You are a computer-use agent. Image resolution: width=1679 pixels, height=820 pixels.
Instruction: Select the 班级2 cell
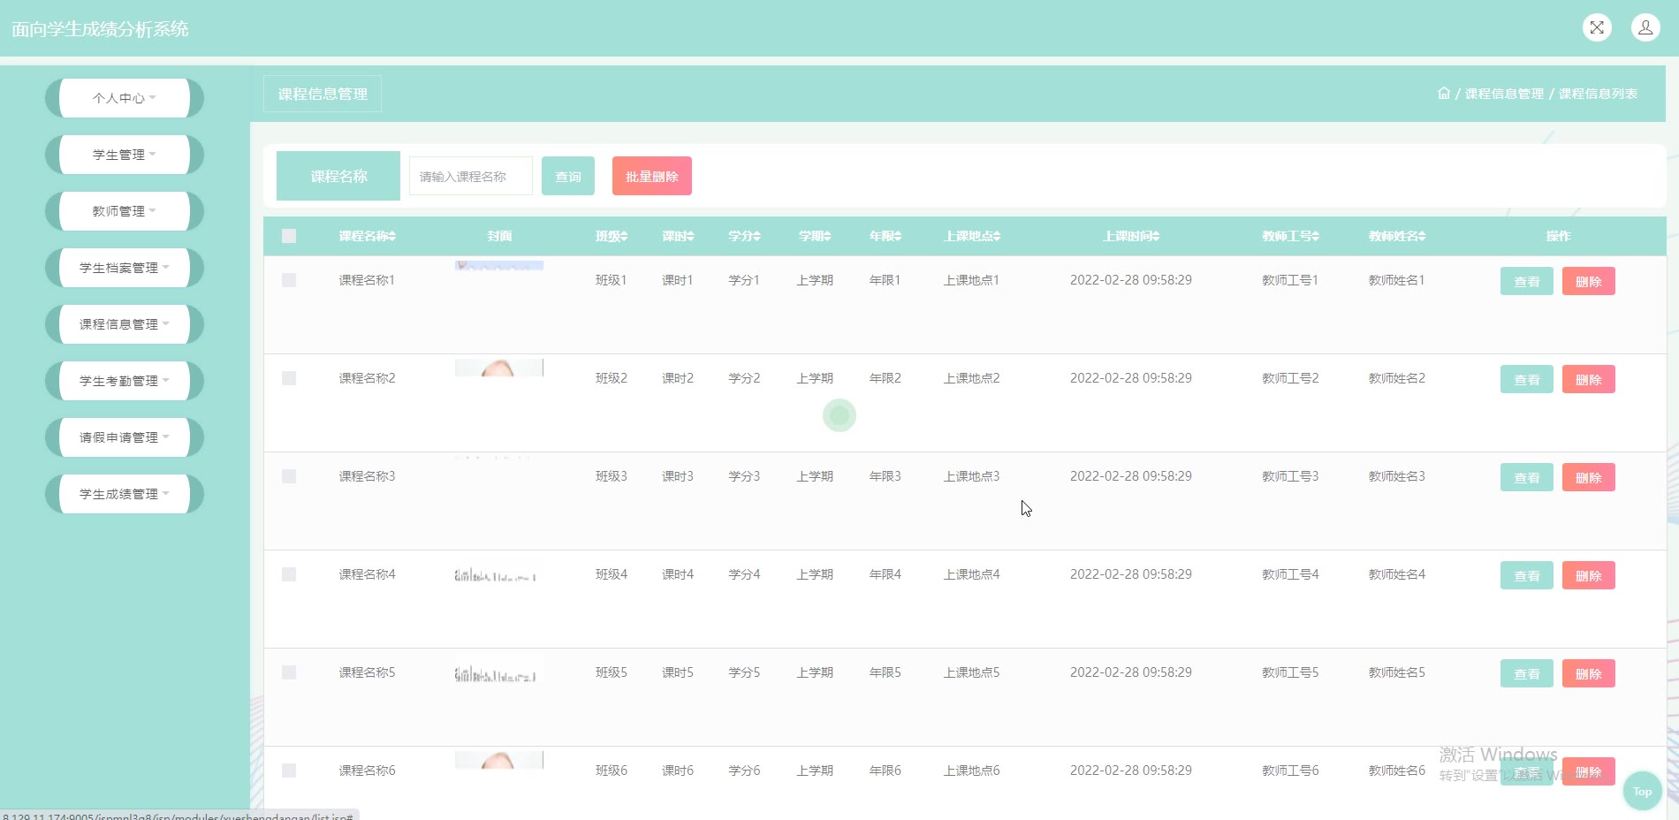click(612, 378)
